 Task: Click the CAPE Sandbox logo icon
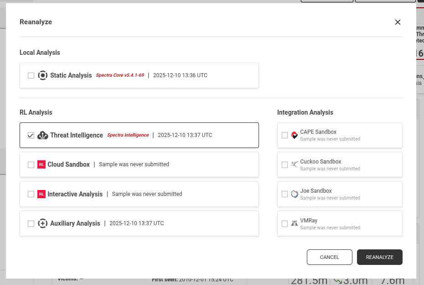tap(294, 135)
